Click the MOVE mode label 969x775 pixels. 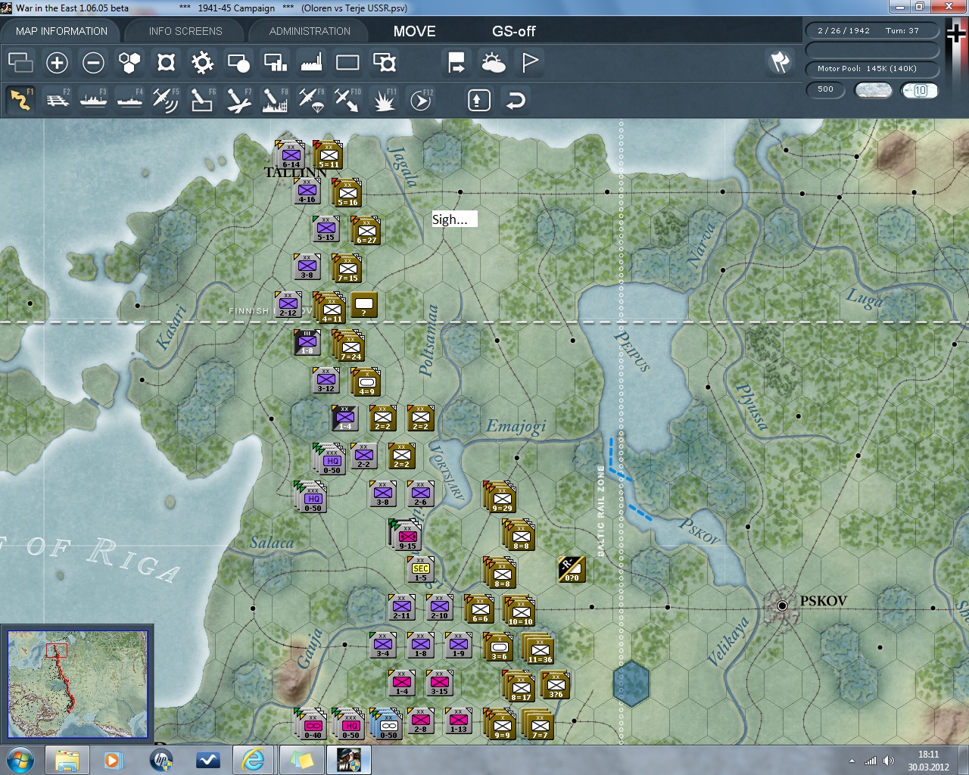pyautogui.click(x=414, y=31)
